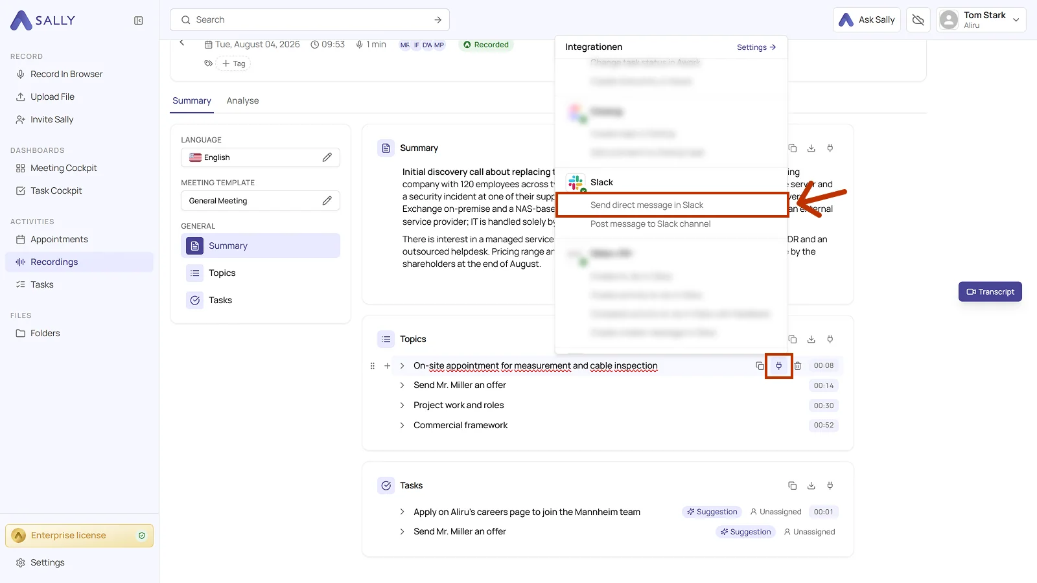This screenshot has width=1037, height=583.
Task: Grab handle of On-site appointment row
Action: coord(372,366)
